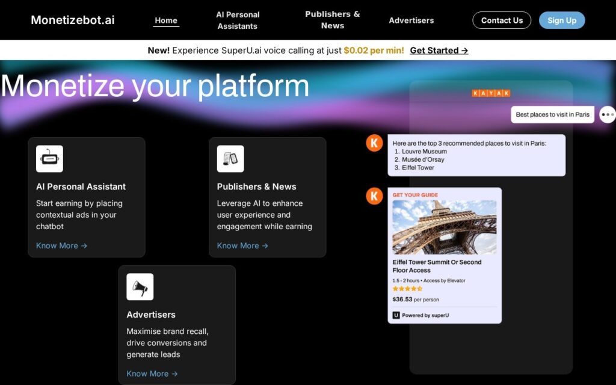616x385 pixels.
Task: Open Know More under AI Personal Assistant
Action: tap(61, 245)
